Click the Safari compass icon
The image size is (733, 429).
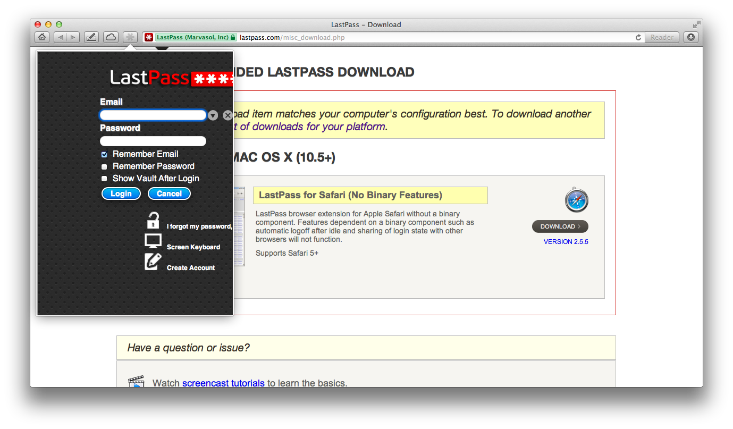click(x=576, y=200)
